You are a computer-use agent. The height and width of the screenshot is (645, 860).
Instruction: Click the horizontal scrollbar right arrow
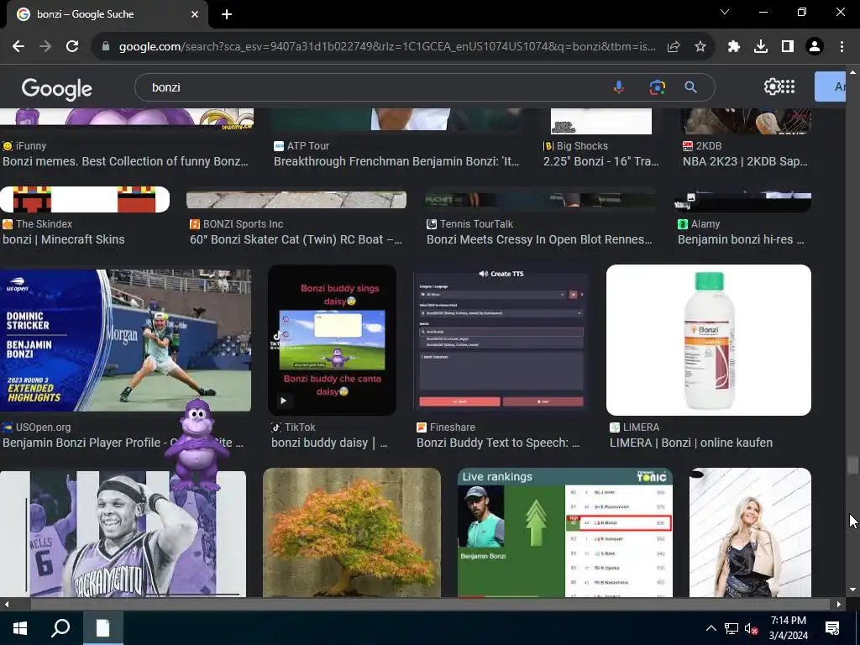pos(839,605)
